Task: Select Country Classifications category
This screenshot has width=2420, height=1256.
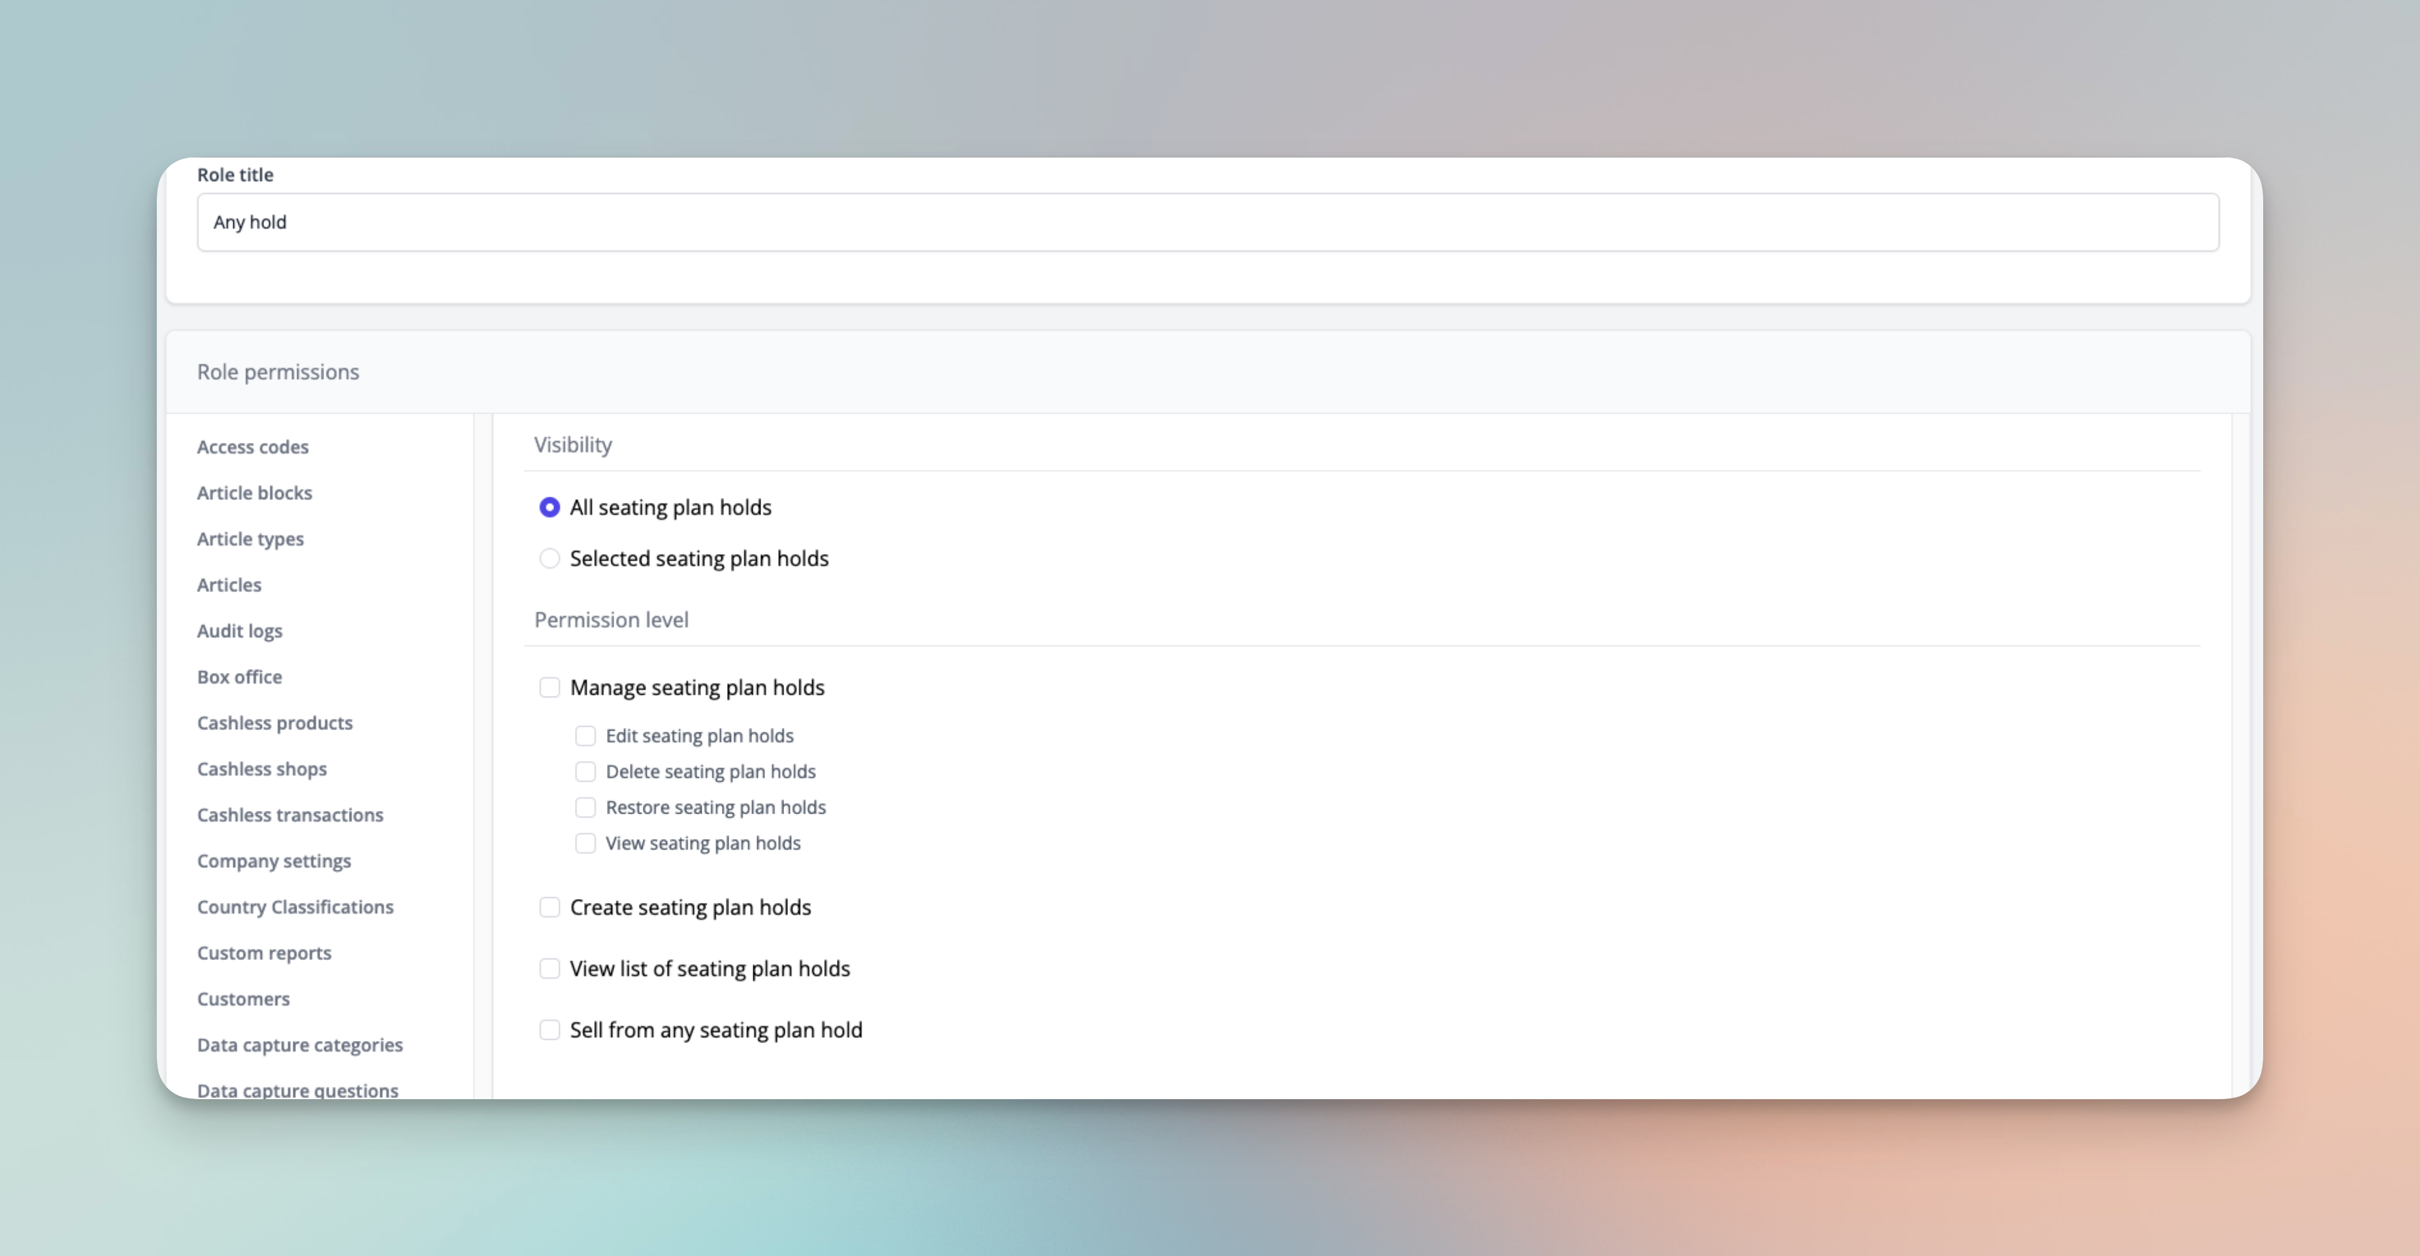Action: (295, 908)
